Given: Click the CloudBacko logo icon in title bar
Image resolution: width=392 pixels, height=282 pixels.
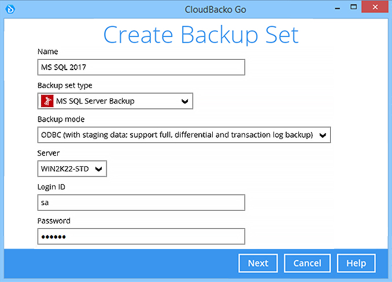Looking at the screenshot, I should [x=10, y=9].
